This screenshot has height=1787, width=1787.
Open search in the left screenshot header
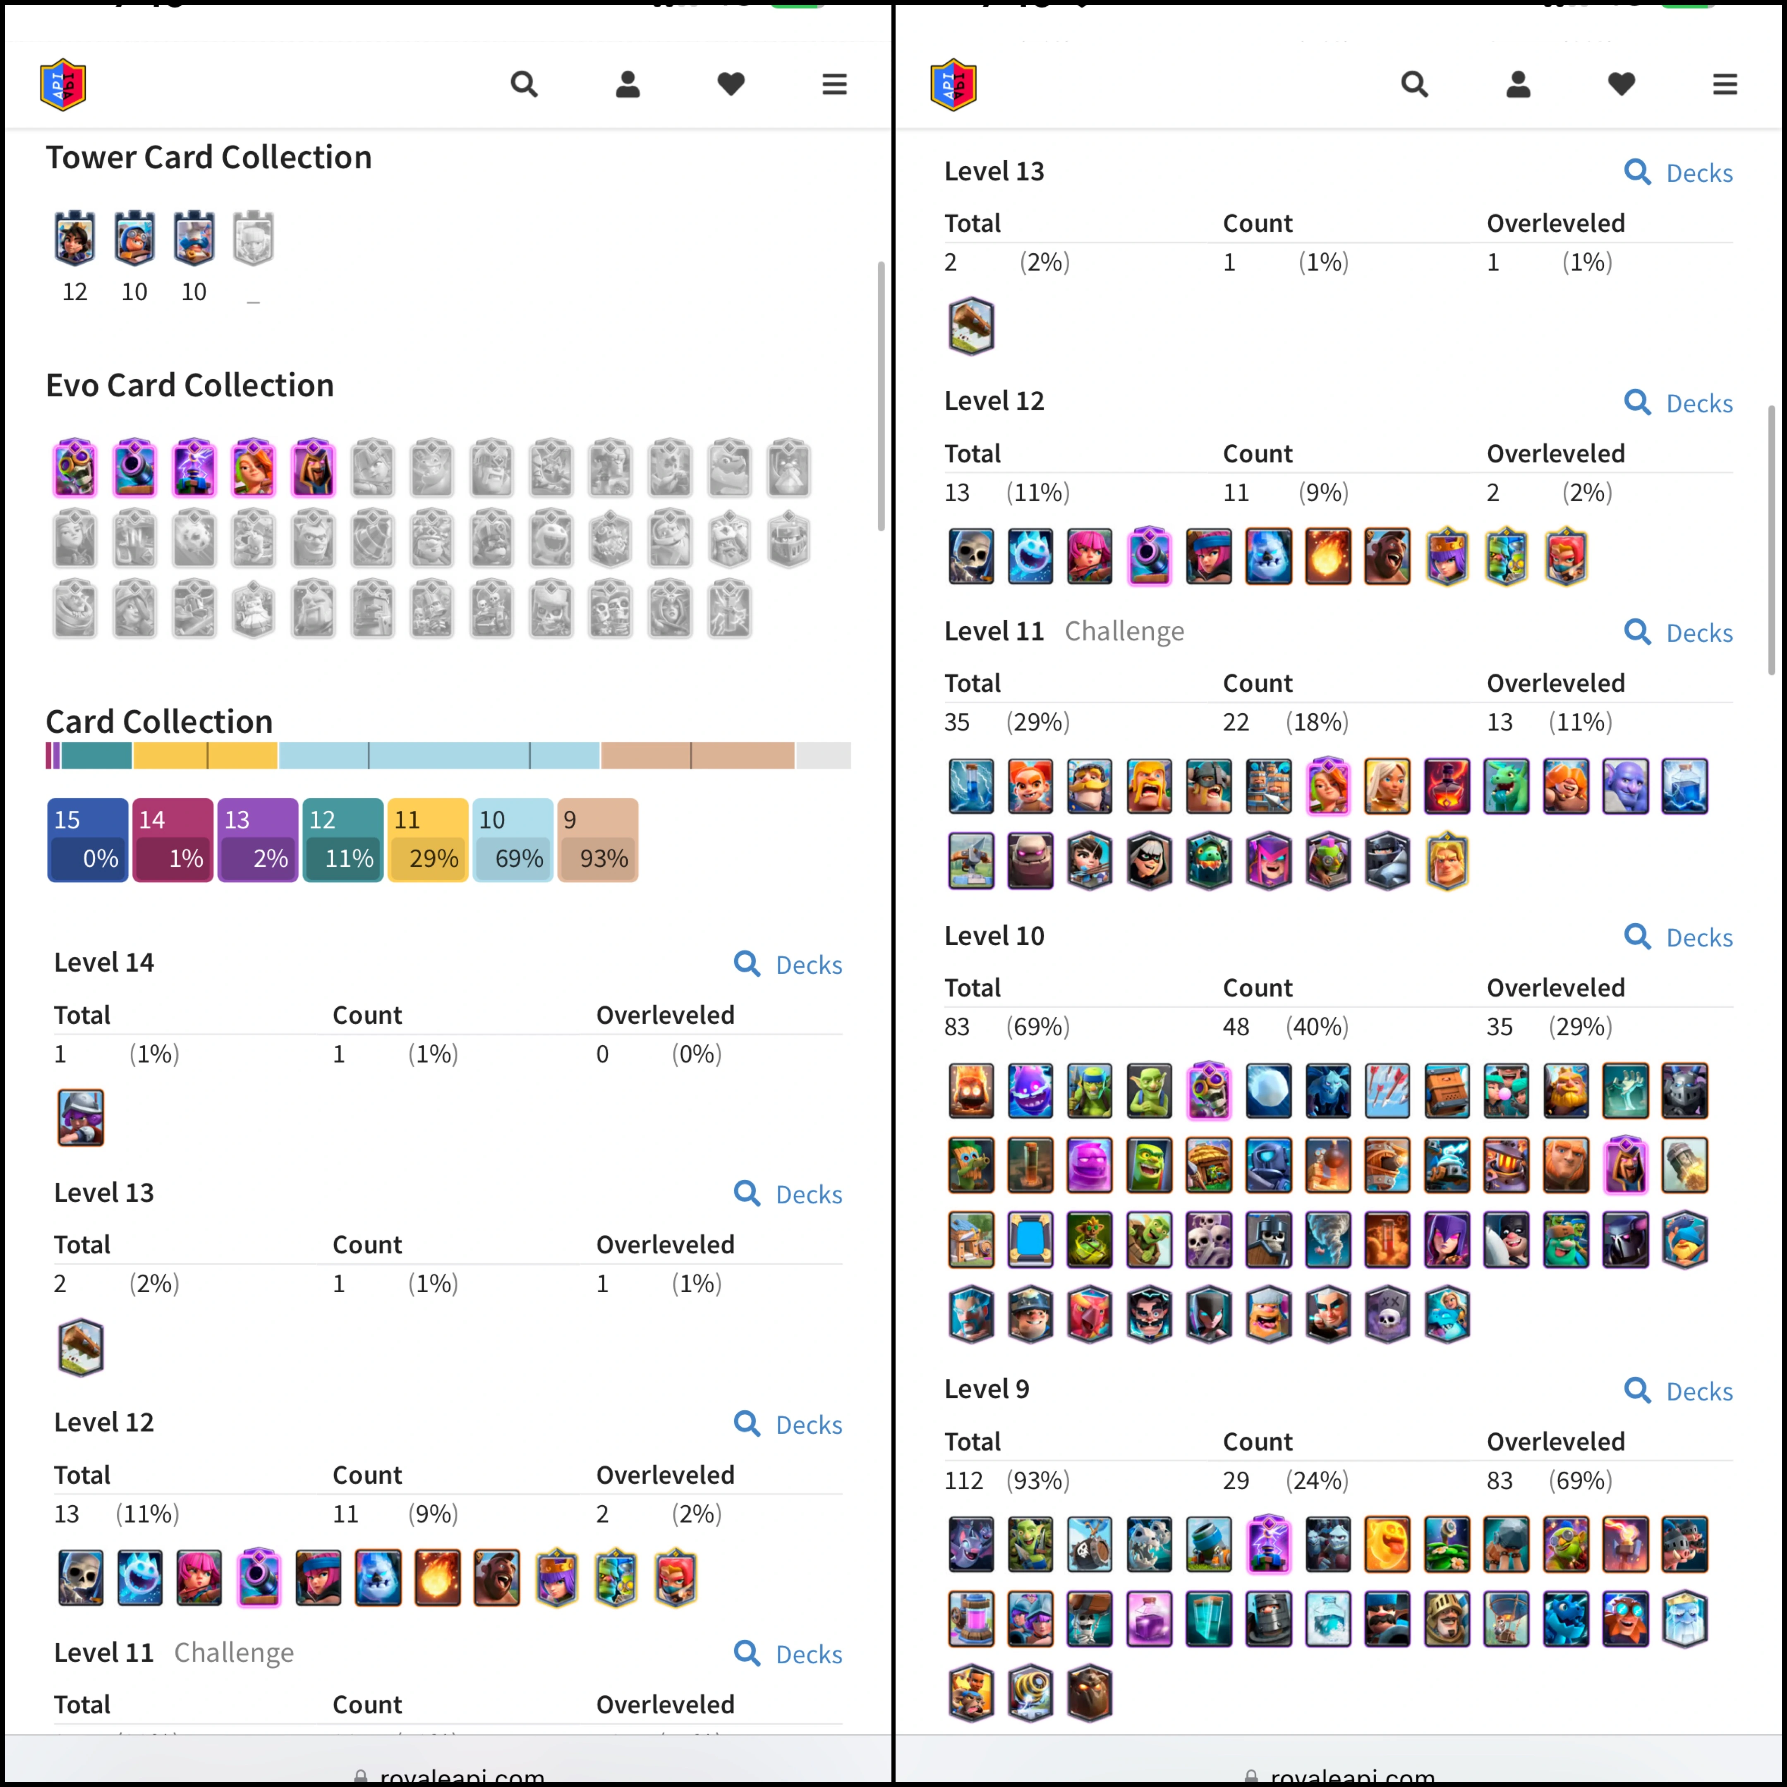pyautogui.click(x=524, y=84)
